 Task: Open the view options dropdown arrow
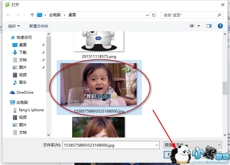tap(198, 26)
